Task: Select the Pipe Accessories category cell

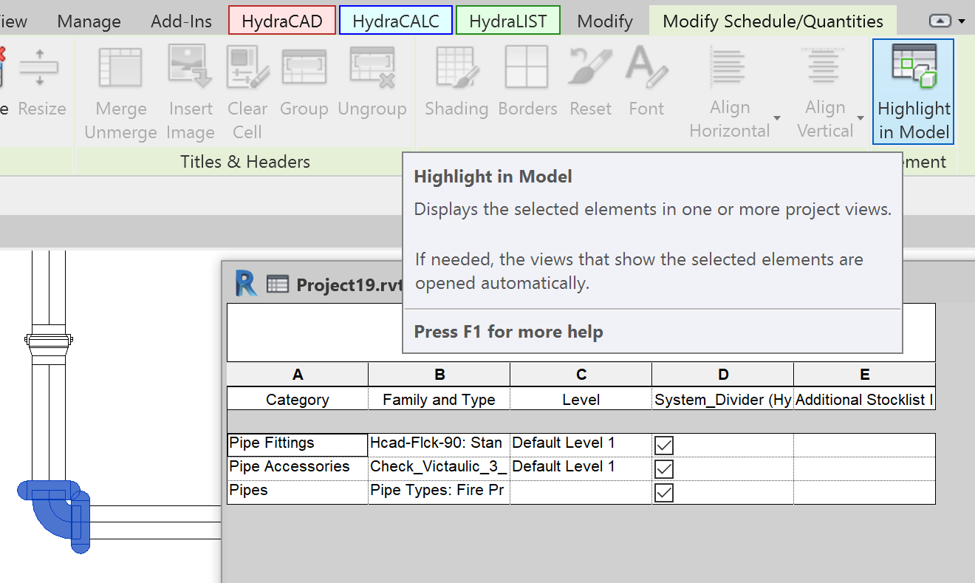Action: click(x=298, y=468)
